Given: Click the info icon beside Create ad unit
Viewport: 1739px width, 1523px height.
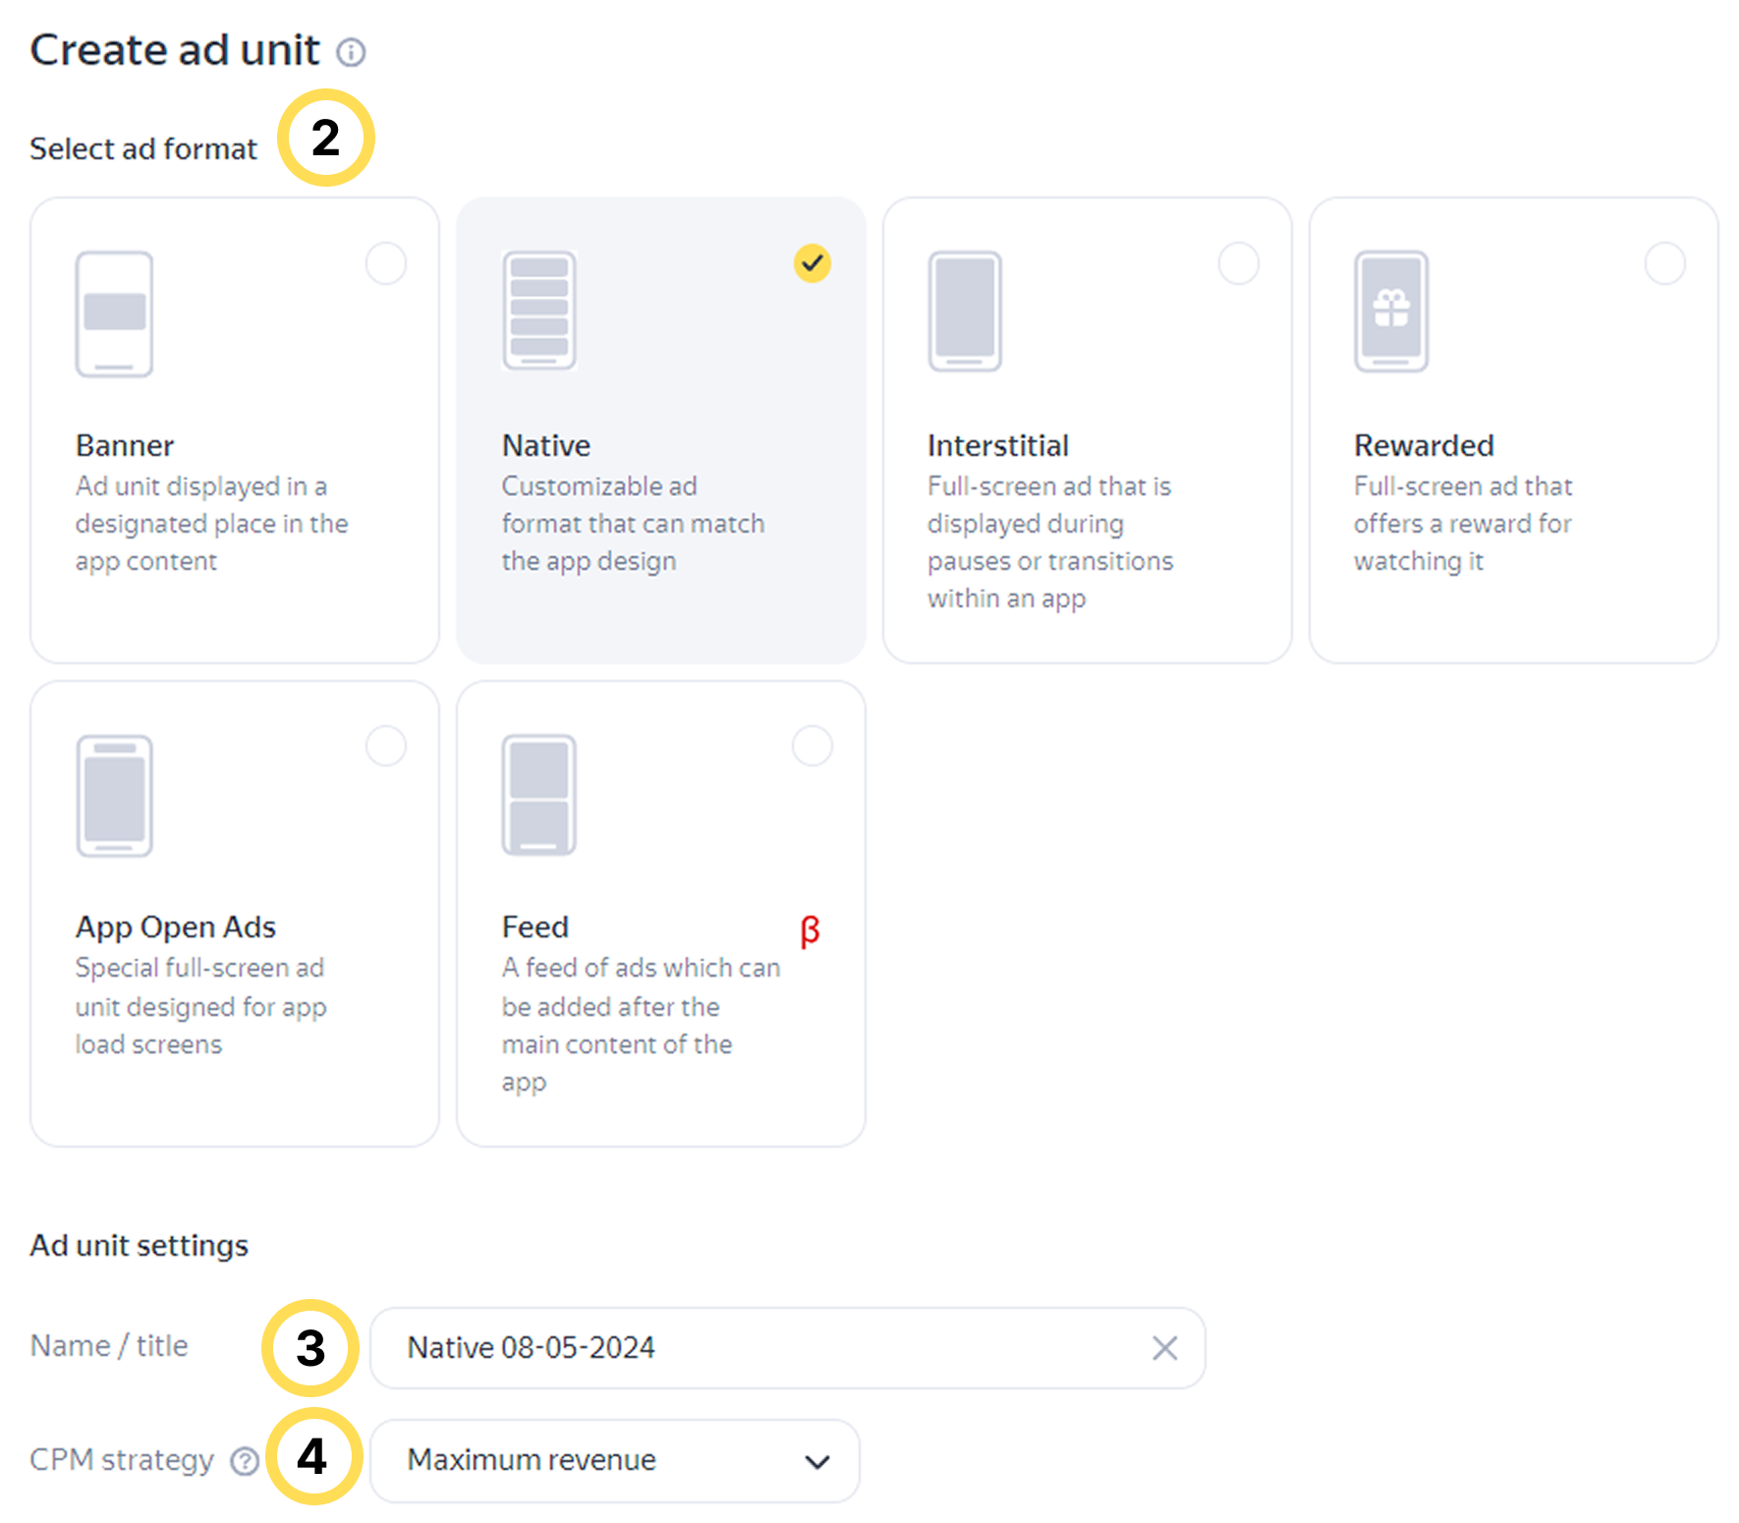Looking at the screenshot, I should (351, 52).
